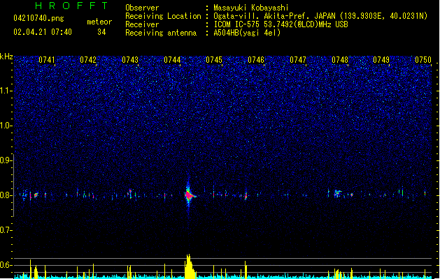Click the 0741 time marker
Viewport: 440px width, 279px height.
47,60
